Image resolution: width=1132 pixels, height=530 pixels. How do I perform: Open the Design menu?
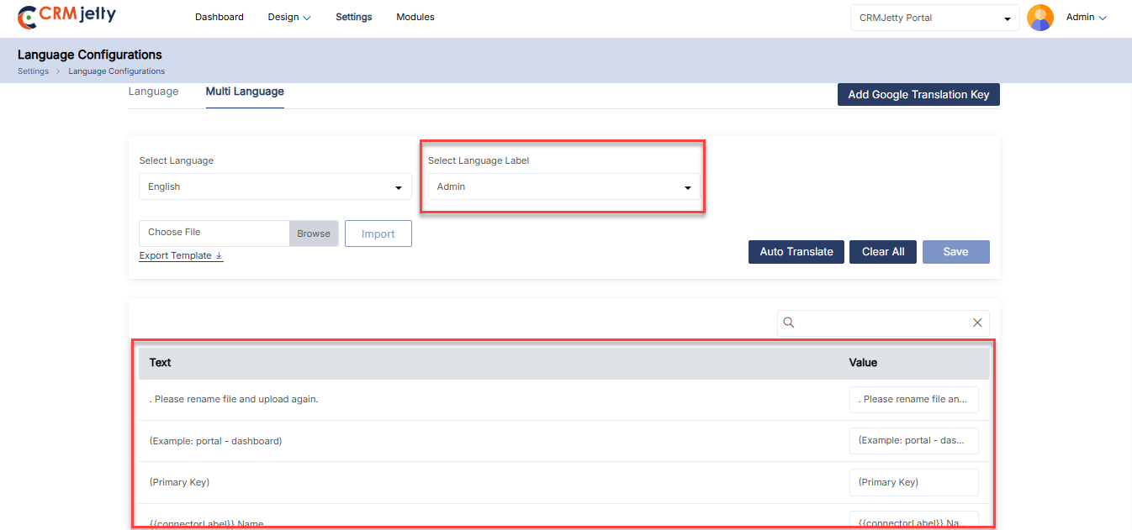click(x=289, y=17)
